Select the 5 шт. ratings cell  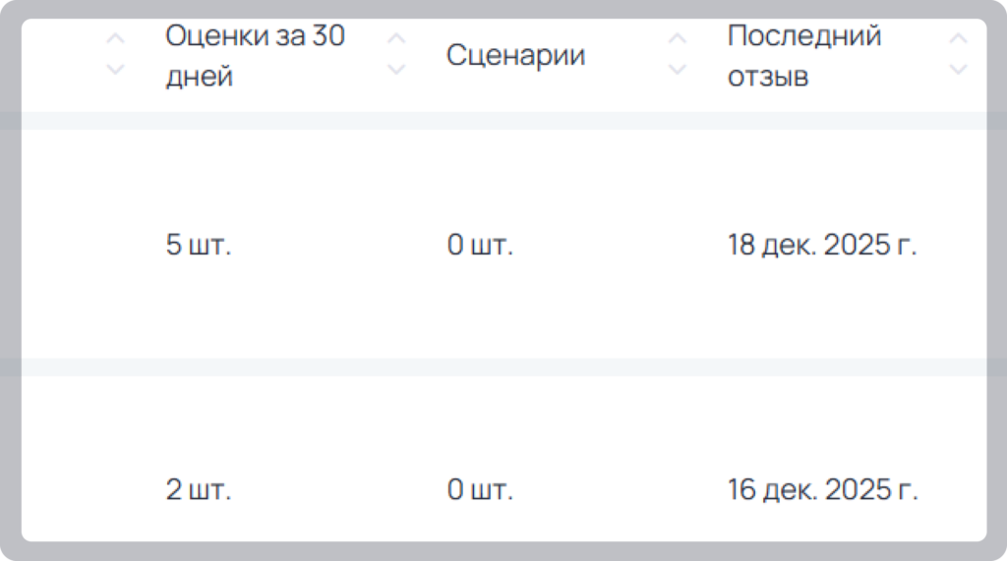[198, 245]
